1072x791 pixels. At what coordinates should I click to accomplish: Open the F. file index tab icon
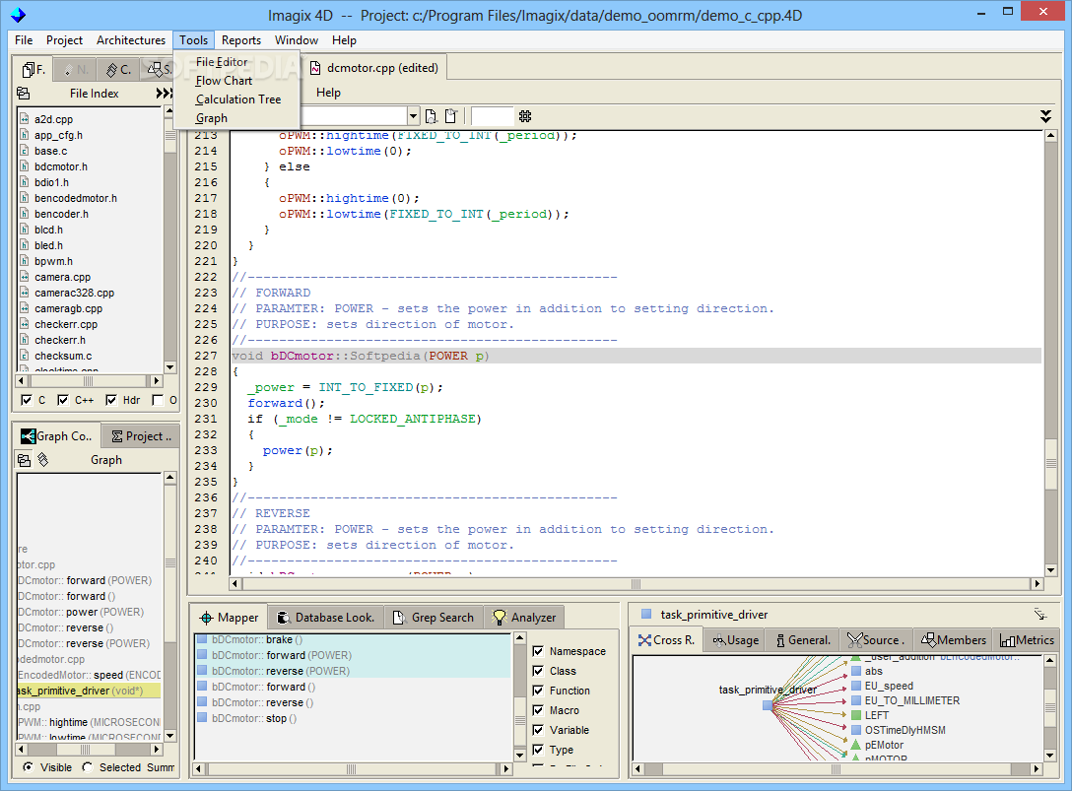(x=28, y=69)
